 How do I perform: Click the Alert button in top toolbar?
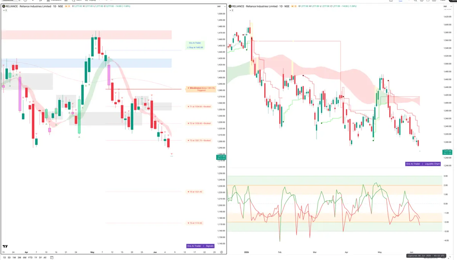pyautogui.click(x=77, y=1)
